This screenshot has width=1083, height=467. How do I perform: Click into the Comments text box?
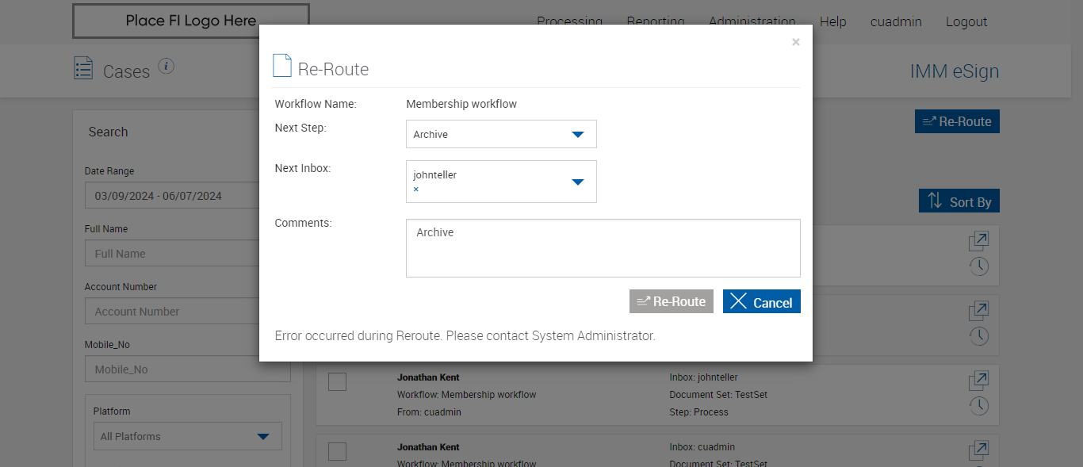click(x=603, y=248)
